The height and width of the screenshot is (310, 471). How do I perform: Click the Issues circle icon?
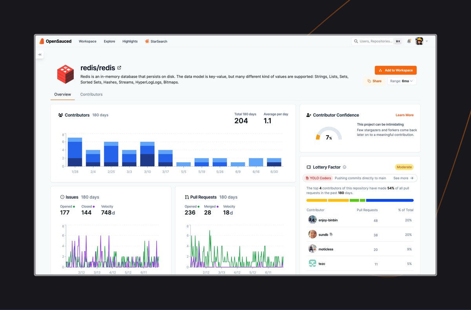62,197
